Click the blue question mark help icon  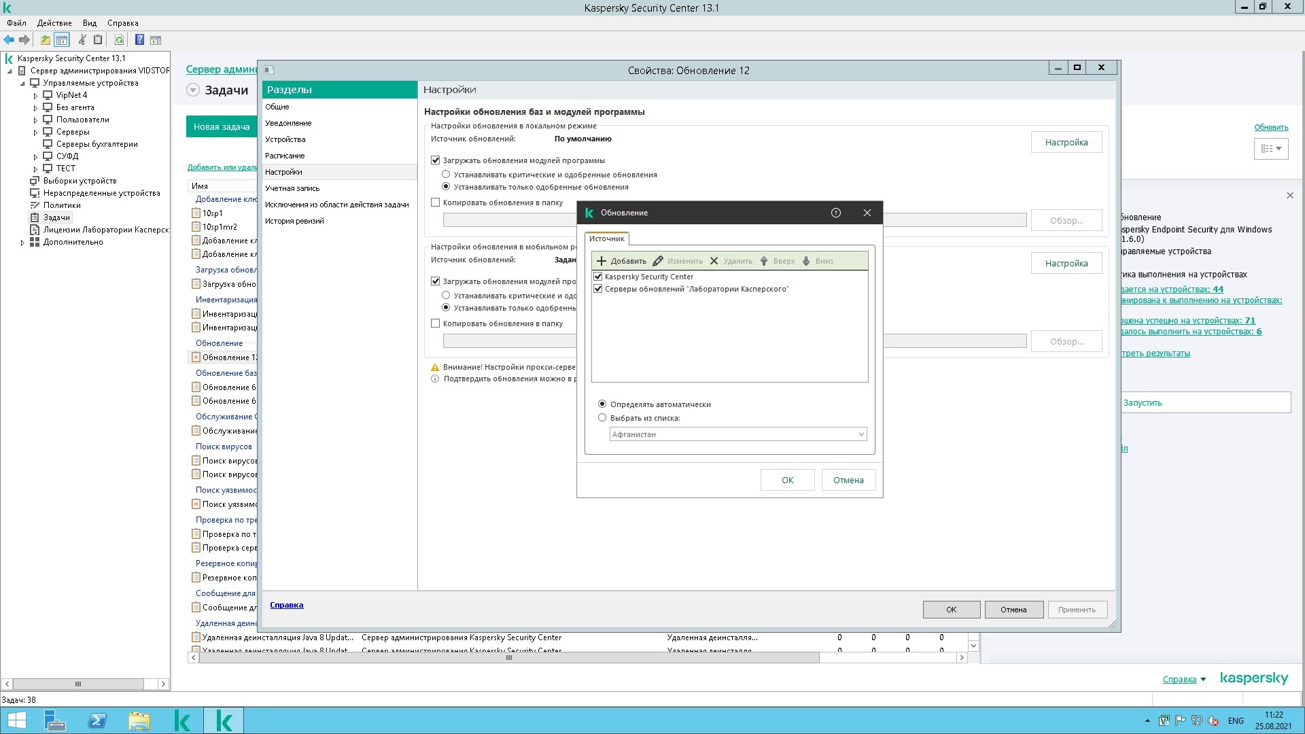(139, 40)
